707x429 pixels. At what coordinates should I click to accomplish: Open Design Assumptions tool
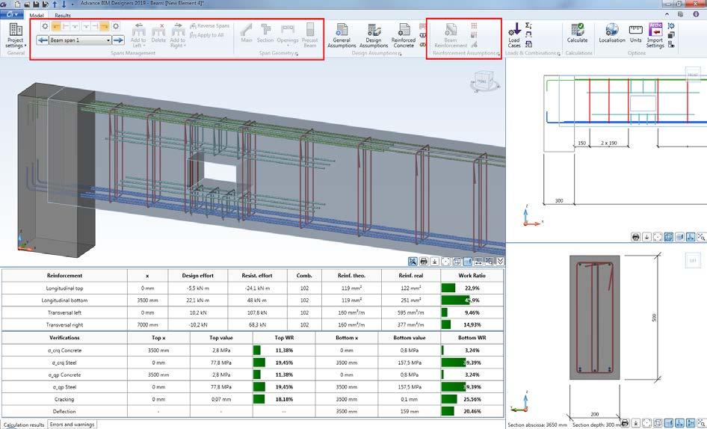(x=374, y=36)
